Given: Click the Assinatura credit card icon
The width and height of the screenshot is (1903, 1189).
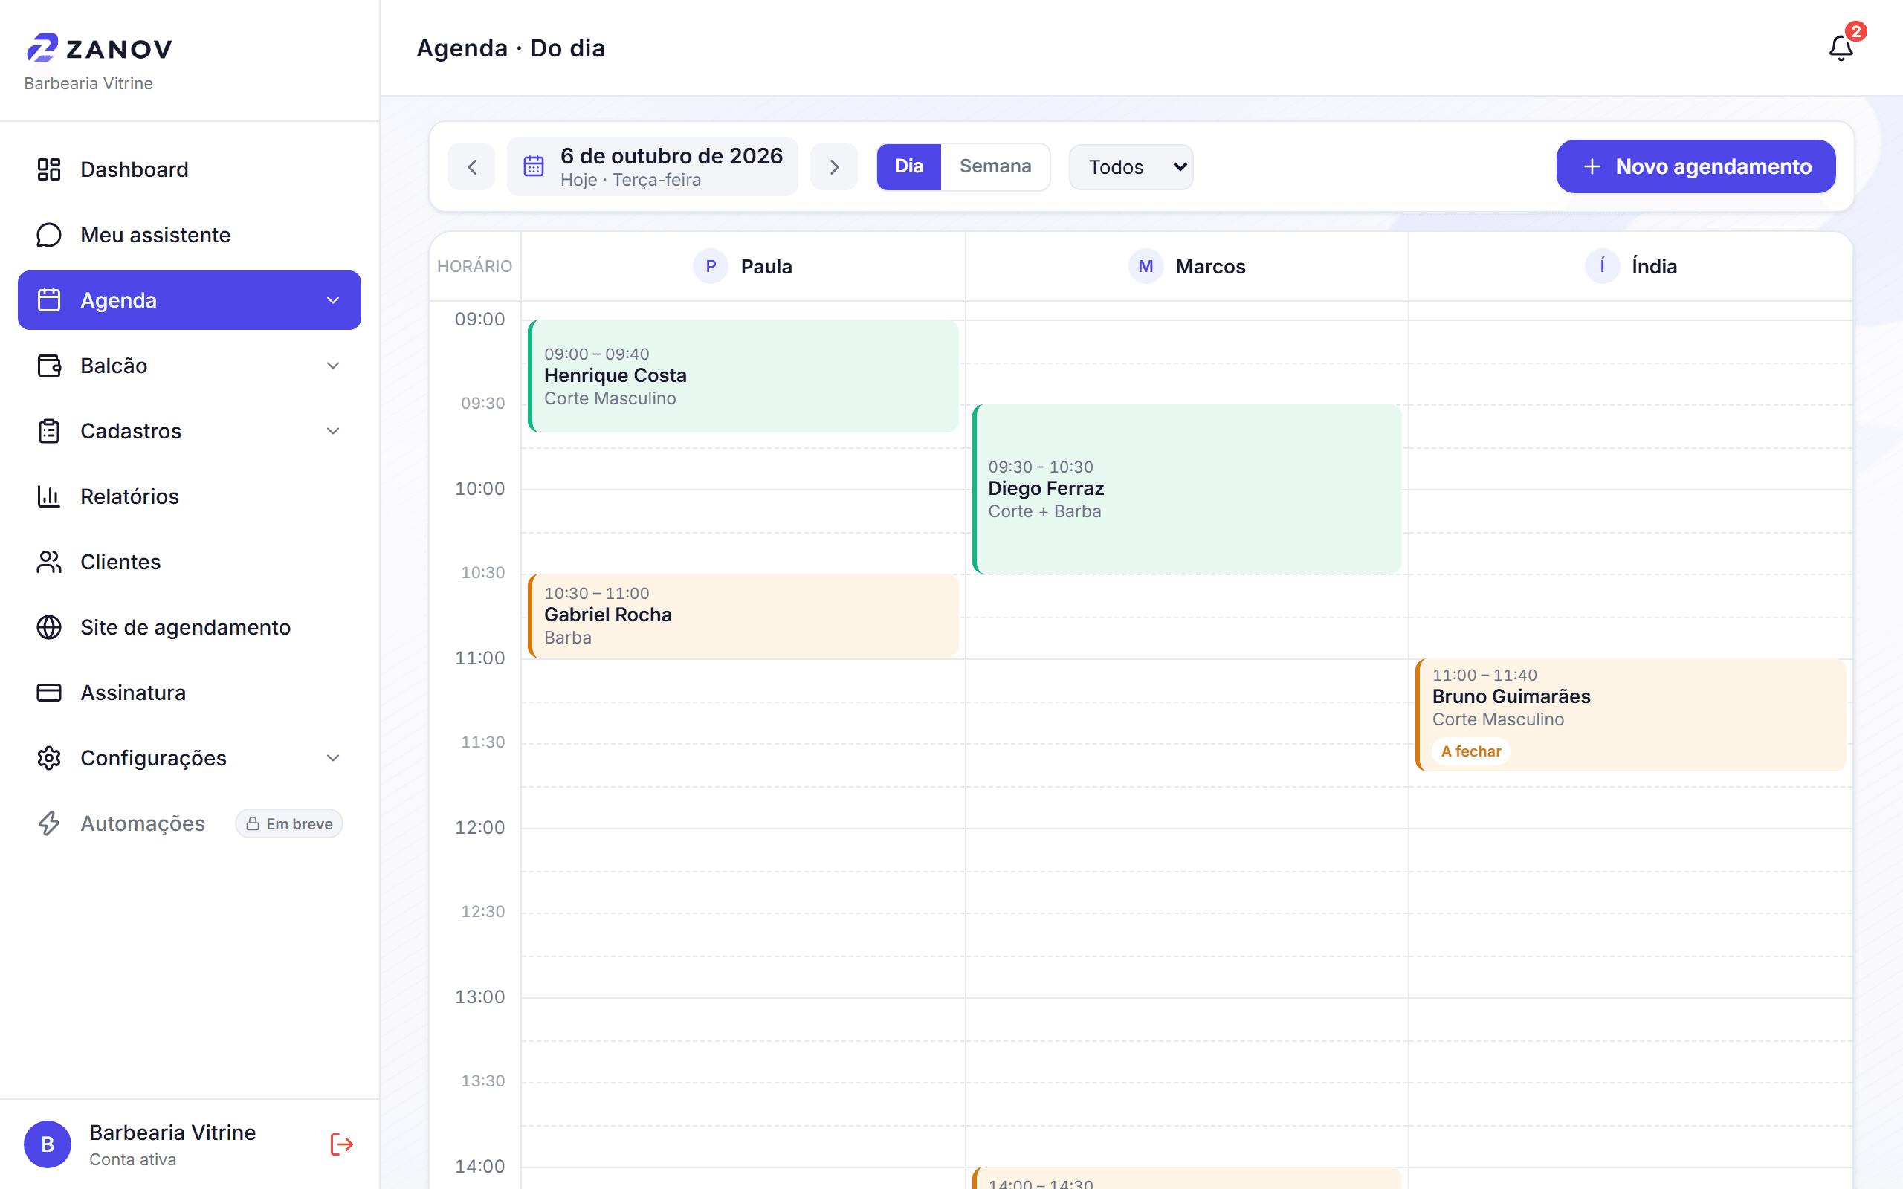Looking at the screenshot, I should pos(49,692).
